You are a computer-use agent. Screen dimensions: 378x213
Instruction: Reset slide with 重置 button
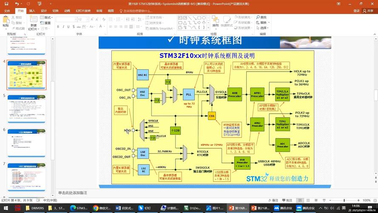(46, 23)
